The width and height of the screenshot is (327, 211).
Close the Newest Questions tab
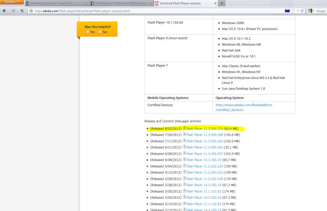click(87, 3)
